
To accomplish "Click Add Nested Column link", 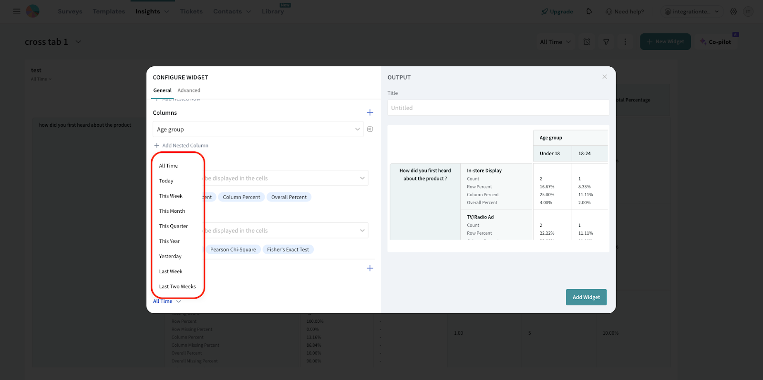I will (x=185, y=146).
